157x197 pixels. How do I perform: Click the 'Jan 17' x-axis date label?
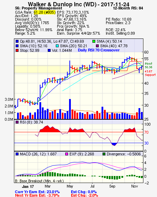point(28,187)
